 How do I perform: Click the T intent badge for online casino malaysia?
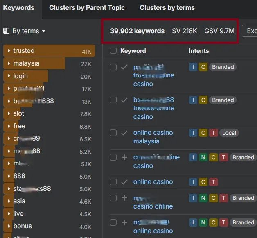click(x=213, y=133)
